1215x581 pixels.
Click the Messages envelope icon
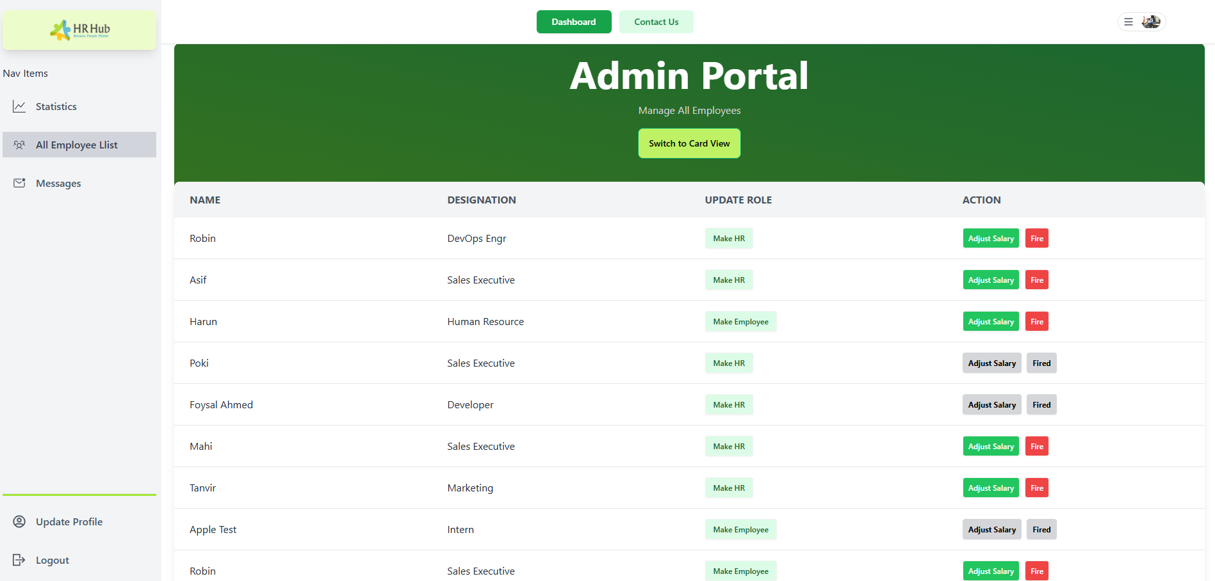coord(19,183)
